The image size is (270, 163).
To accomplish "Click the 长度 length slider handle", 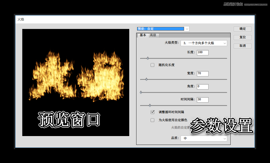I will [x=148, y=58].
